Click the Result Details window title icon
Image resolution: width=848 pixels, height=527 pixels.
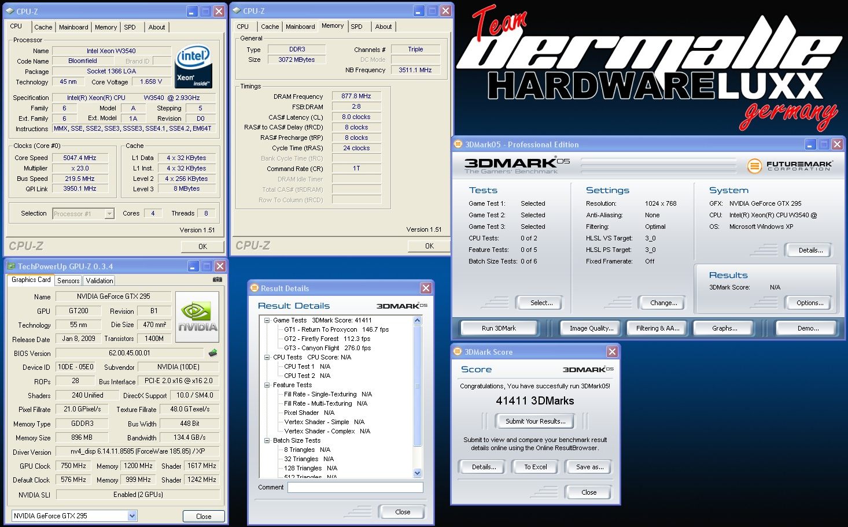pyautogui.click(x=254, y=288)
